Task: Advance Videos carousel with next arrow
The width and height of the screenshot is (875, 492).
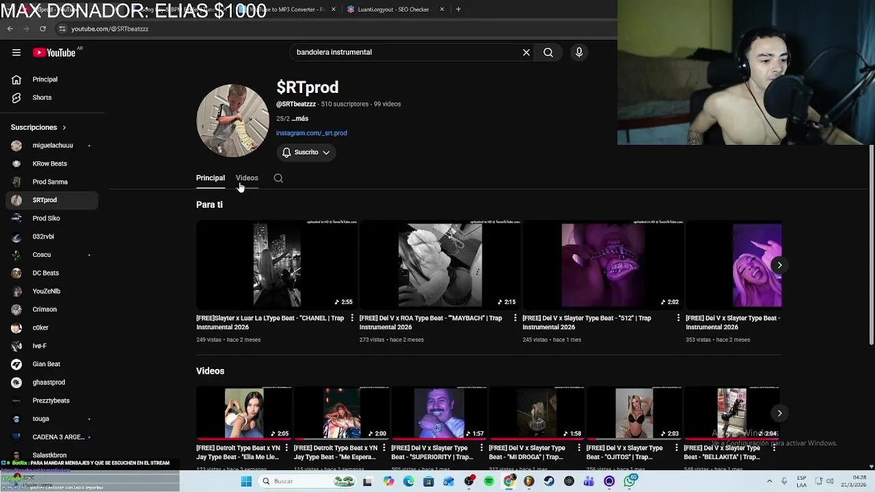Action: pyautogui.click(x=779, y=413)
